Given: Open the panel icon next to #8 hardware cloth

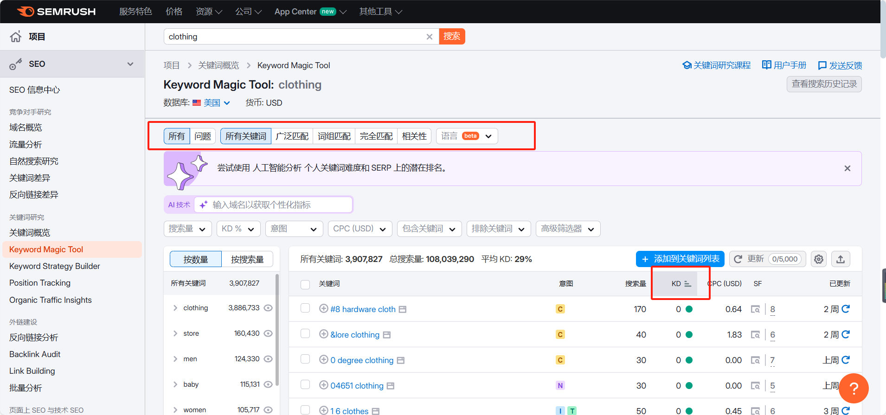Looking at the screenshot, I should point(403,309).
